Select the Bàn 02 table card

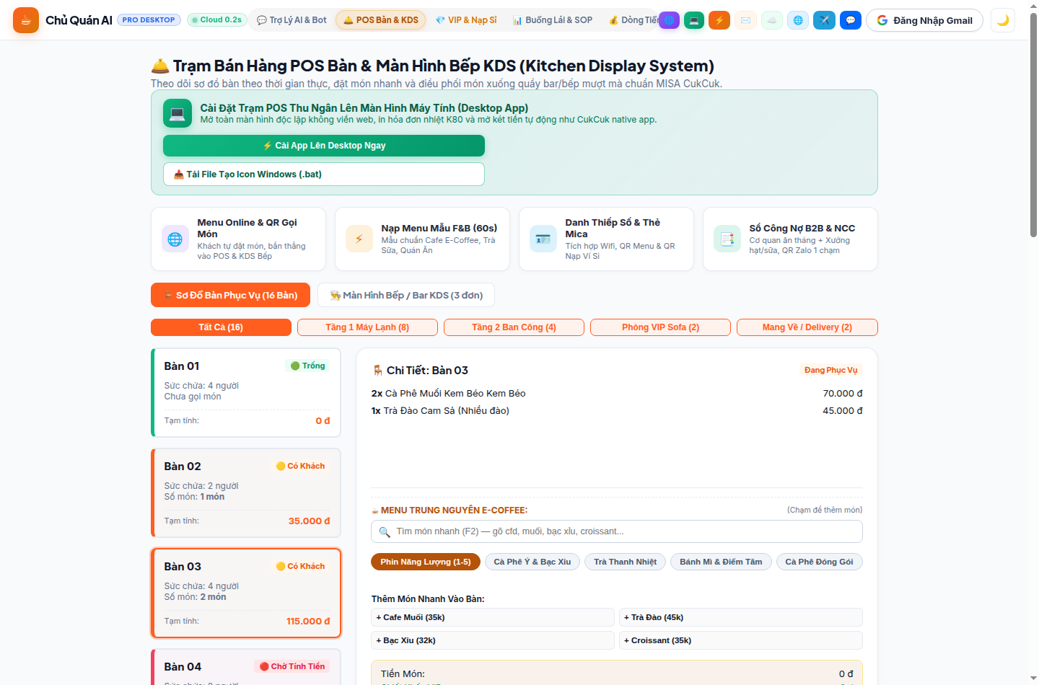coord(246,493)
